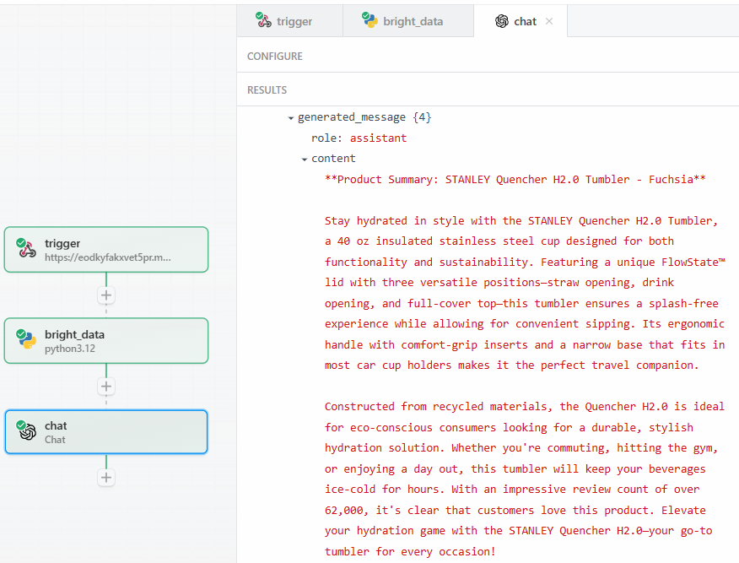Collapse the generated_message tree node
739x563 pixels.
pyautogui.click(x=291, y=118)
